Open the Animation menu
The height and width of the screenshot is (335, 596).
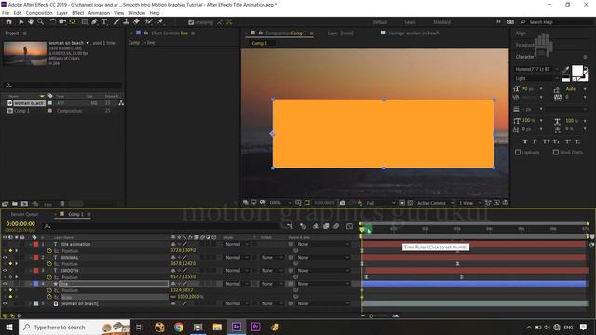point(99,13)
